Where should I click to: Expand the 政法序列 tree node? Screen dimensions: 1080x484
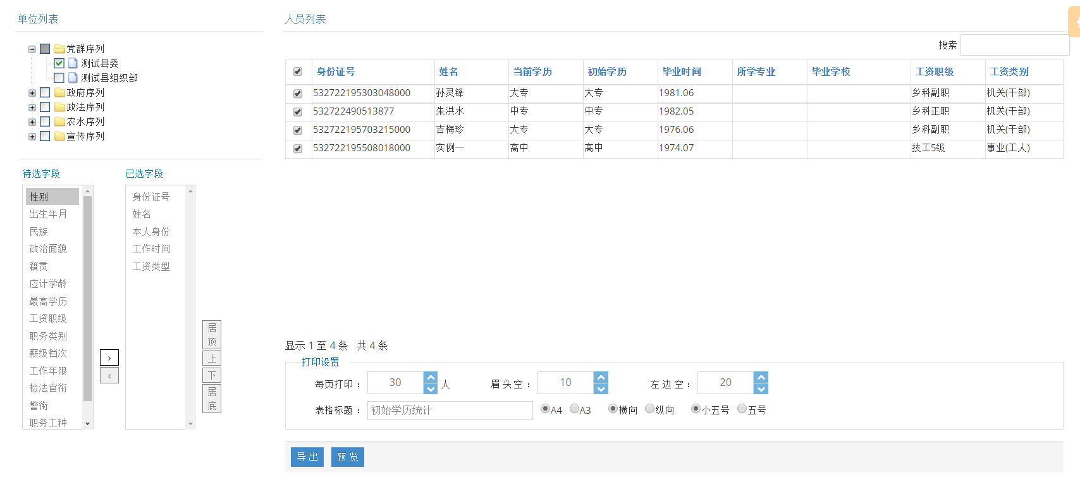32,108
